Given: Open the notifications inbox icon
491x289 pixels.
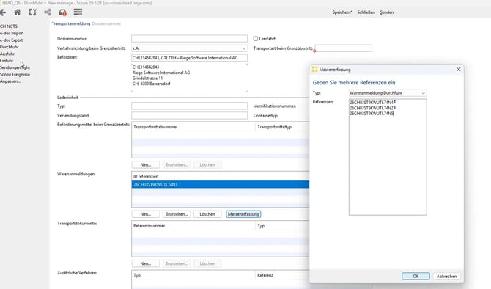Looking at the screenshot, I should point(62,12).
